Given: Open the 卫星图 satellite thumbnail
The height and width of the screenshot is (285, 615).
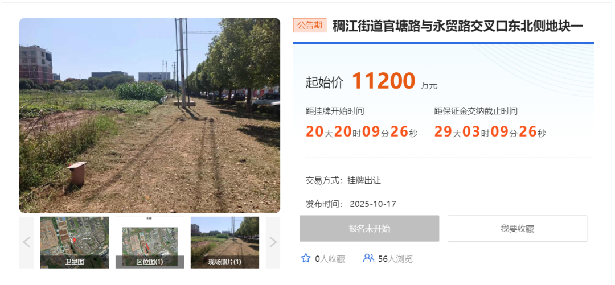Looking at the screenshot, I should 75,242.
